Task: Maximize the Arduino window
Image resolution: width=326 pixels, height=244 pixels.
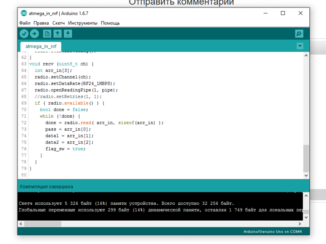Action: point(283,13)
